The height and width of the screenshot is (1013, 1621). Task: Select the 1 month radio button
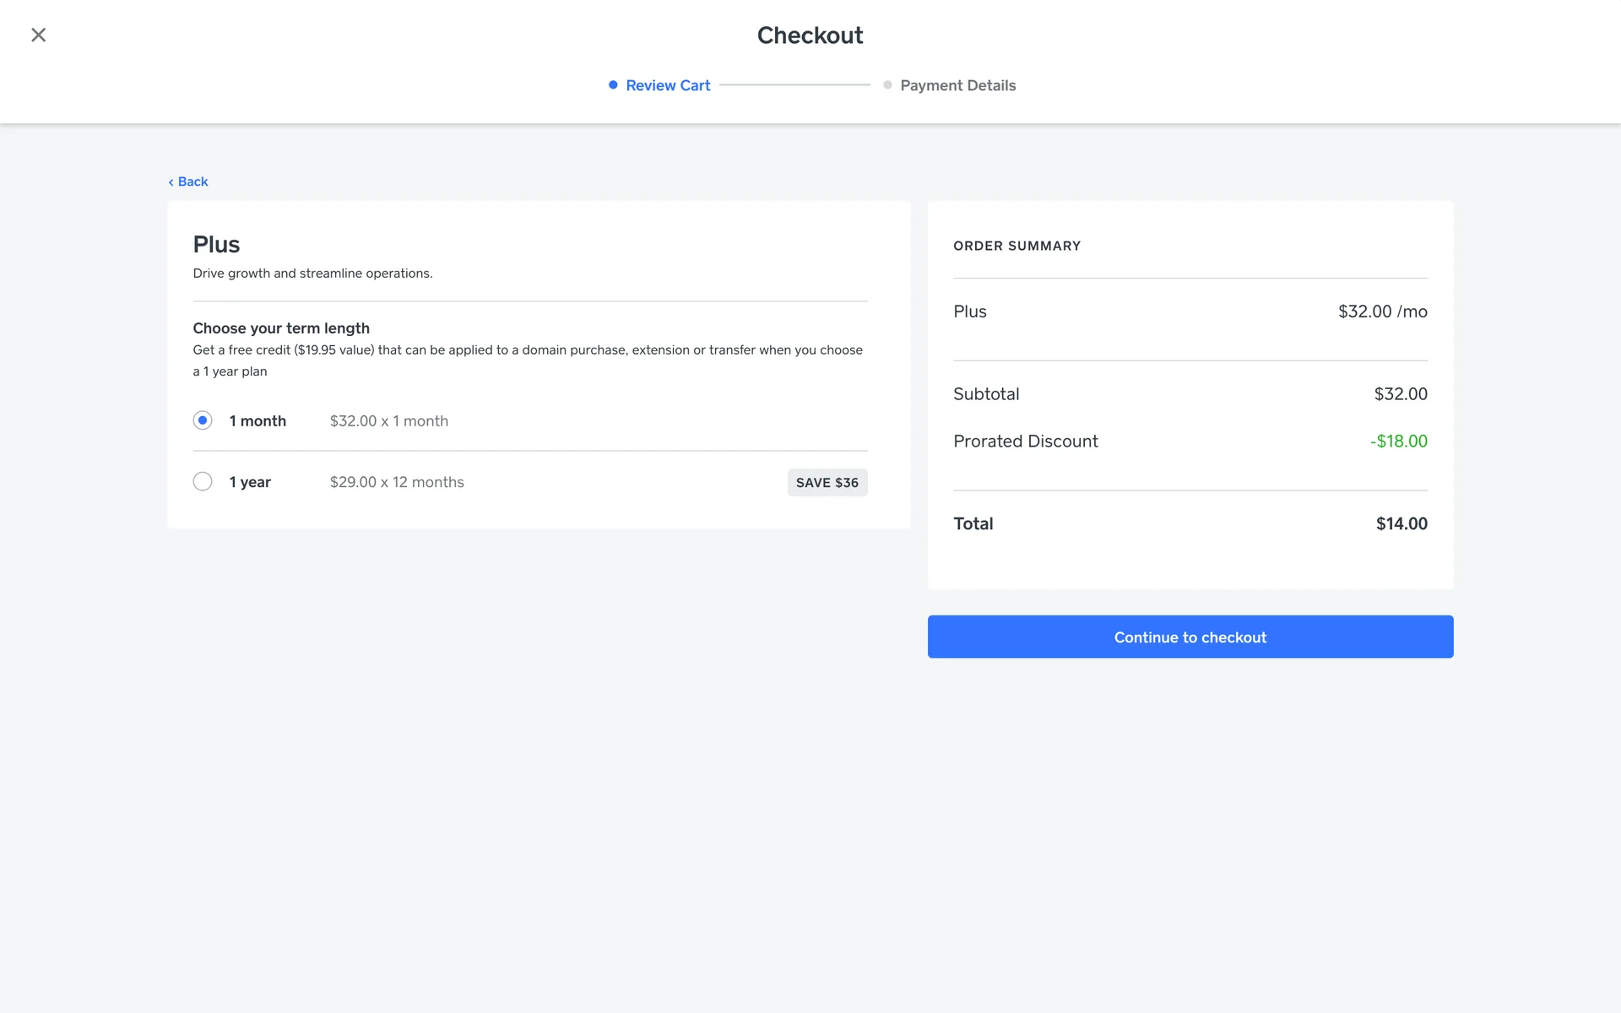(x=203, y=420)
